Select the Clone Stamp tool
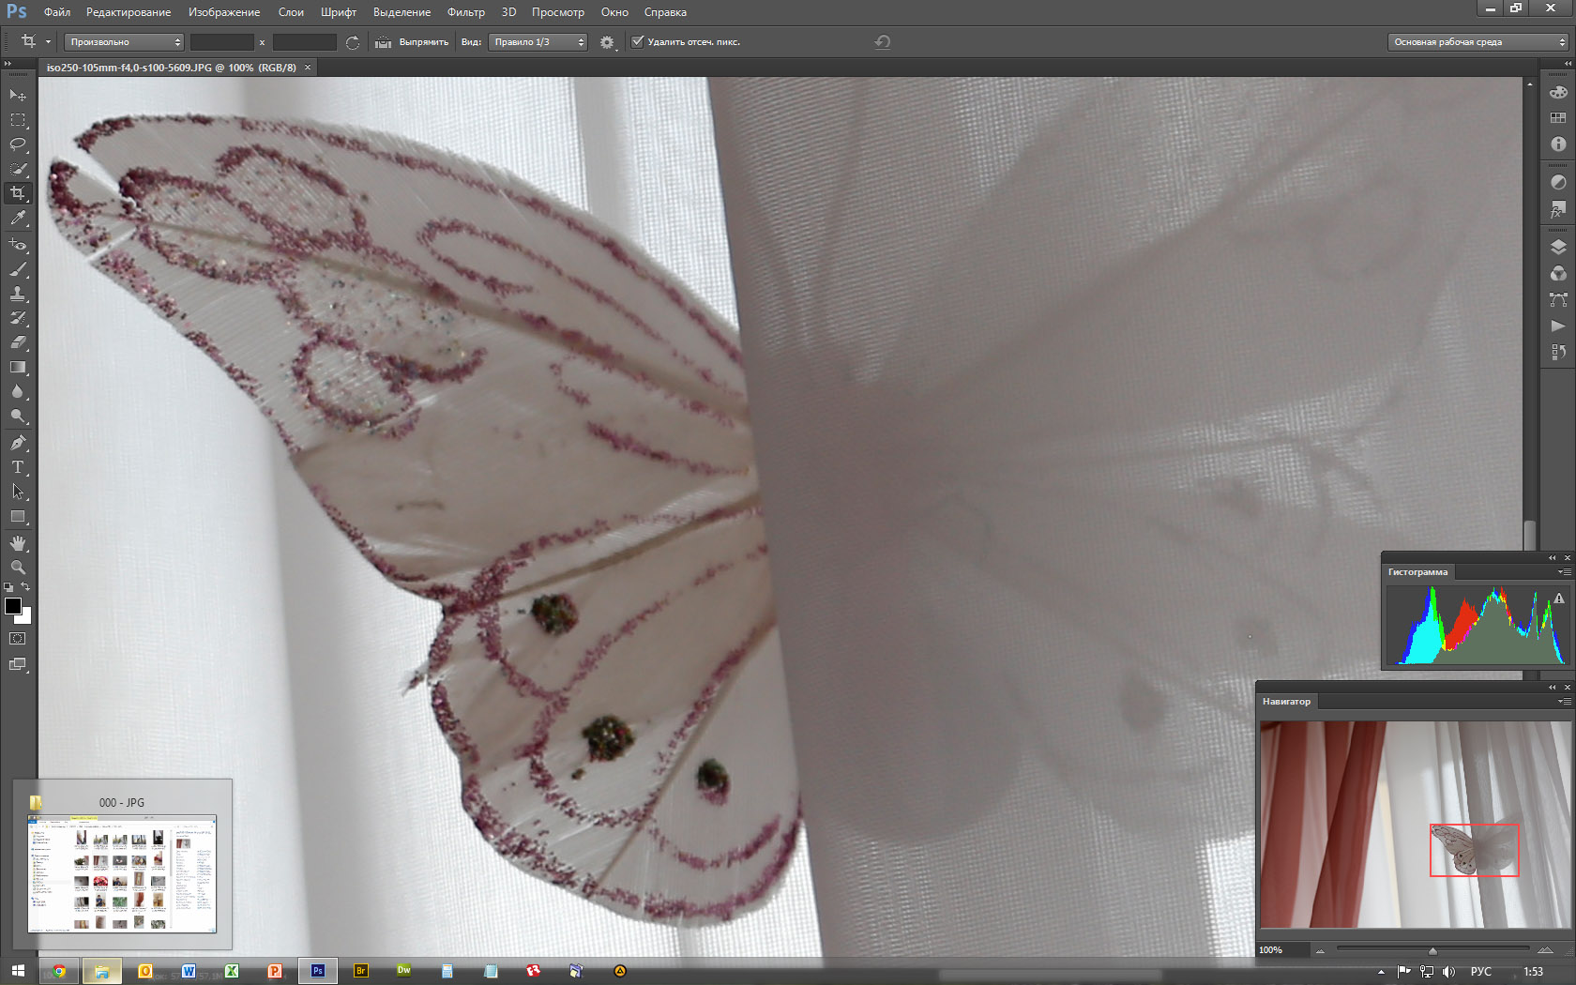This screenshot has width=1576, height=985. (18, 294)
